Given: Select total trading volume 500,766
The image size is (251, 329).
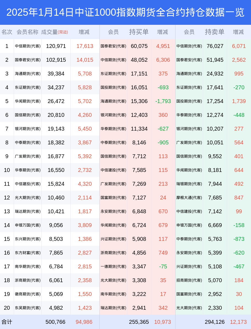Looking at the screenshot, I should (x=55, y=322).
